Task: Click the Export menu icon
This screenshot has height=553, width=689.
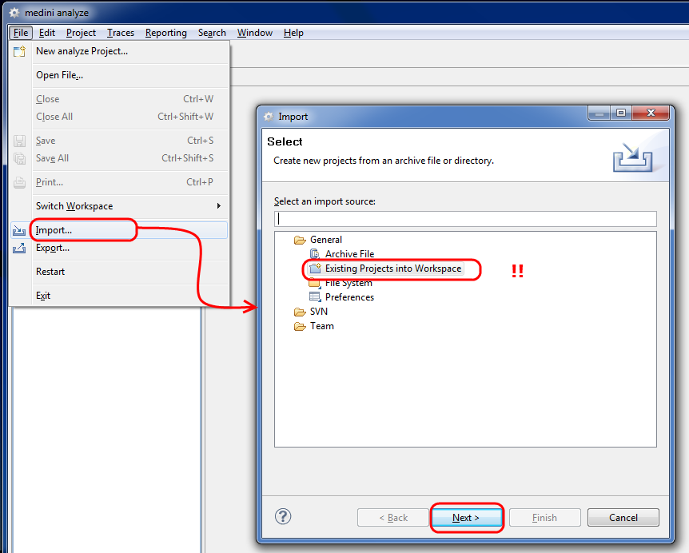Action: (19, 249)
